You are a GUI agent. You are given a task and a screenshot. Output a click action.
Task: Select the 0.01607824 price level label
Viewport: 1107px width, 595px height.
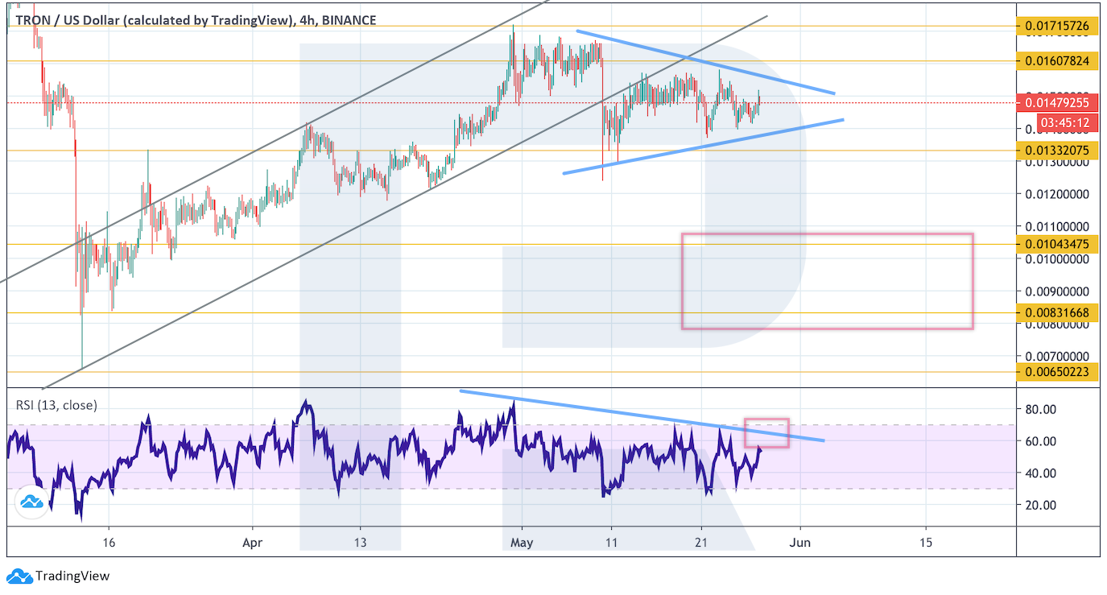click(x=1056, y=60)
